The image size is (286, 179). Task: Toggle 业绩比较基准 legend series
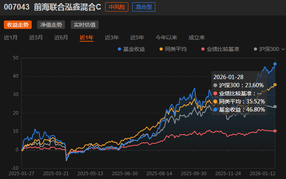tap(220, 49)
